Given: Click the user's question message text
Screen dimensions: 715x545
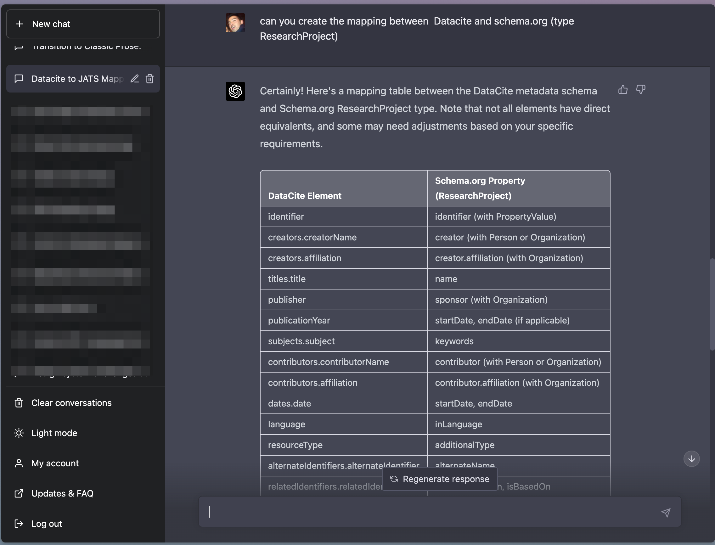Looking at the screenshot, I should pyautogui.click(x=417, y=29).
